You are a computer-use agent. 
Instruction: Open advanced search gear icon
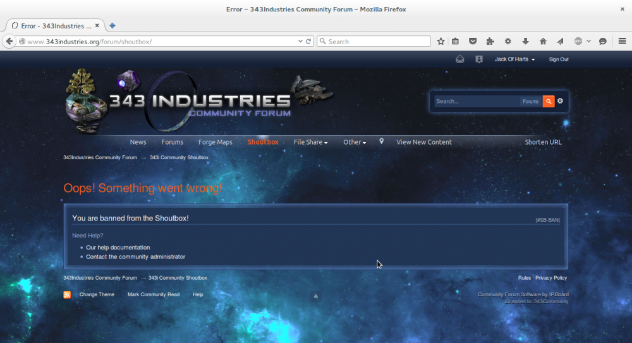[x=560, y=101]
